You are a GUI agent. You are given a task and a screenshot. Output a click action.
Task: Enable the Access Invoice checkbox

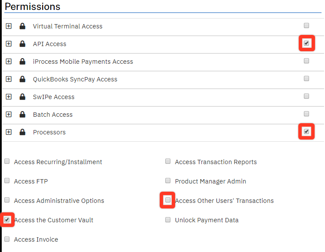point(7,239)
